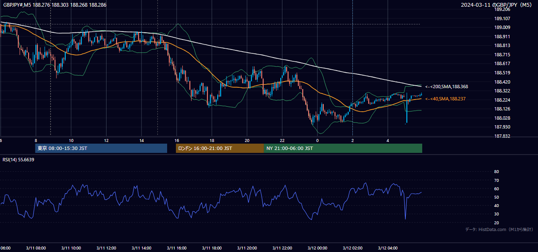Click the RSI 50 level label
This screenshot has height=252, width=538.
coord(496,197)
